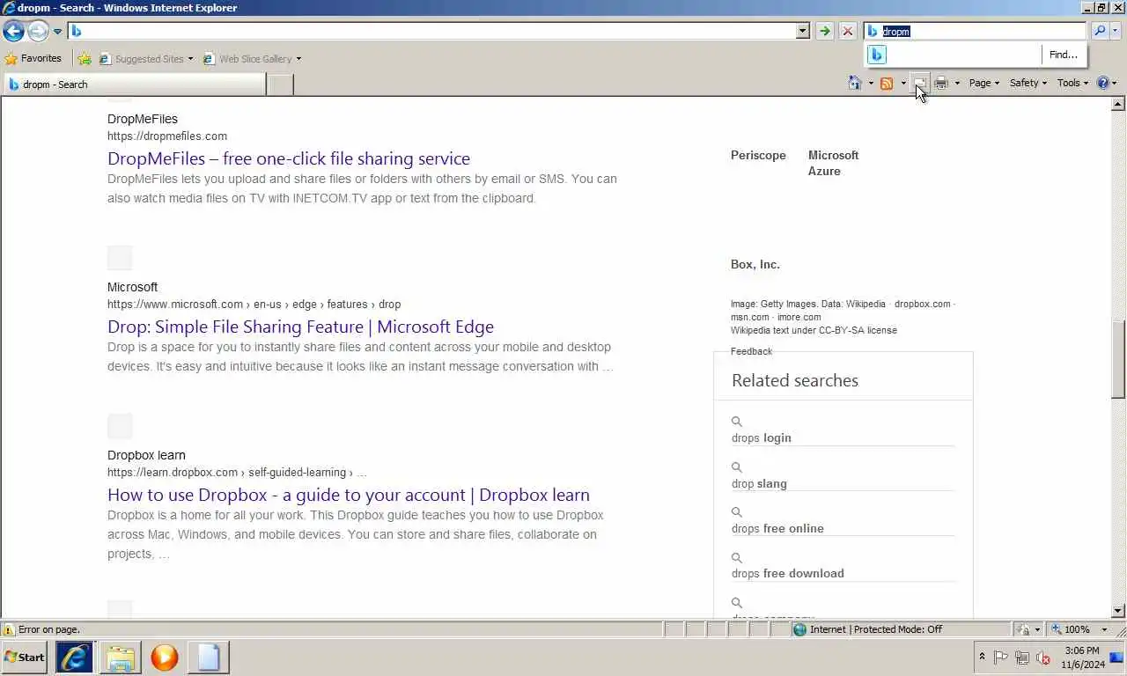The image size is (1127, 676).
Task: Open How to use Dropbox guide link
Action: (349, 495)
